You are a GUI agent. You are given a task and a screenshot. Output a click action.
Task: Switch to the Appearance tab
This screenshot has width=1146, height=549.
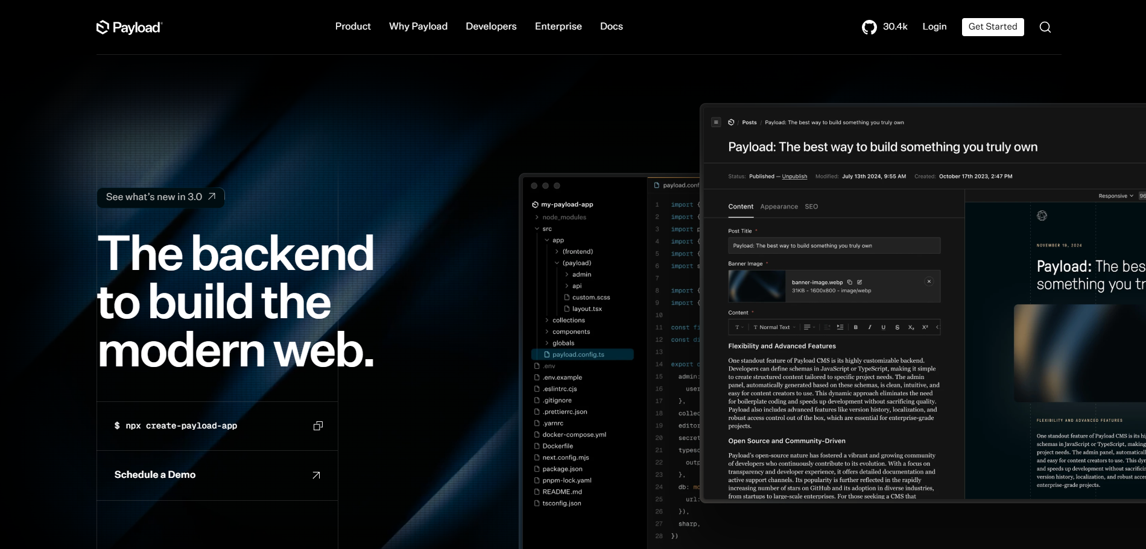pyautogui.click(x=779, y=207)
